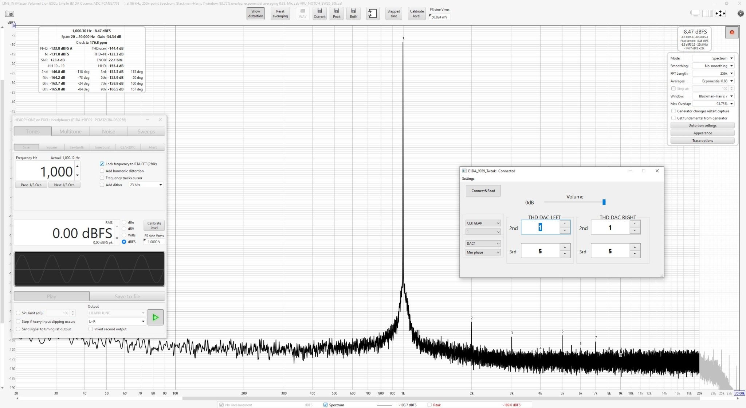
Task: Enable Add dither checkbox
Action: 102,185
